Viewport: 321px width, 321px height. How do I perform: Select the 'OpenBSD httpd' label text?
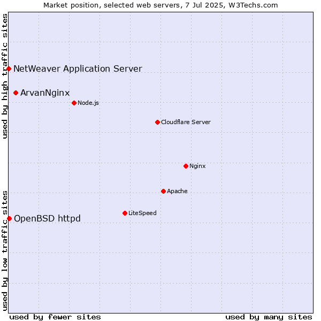pyautogui.click(x=47, y=219)
